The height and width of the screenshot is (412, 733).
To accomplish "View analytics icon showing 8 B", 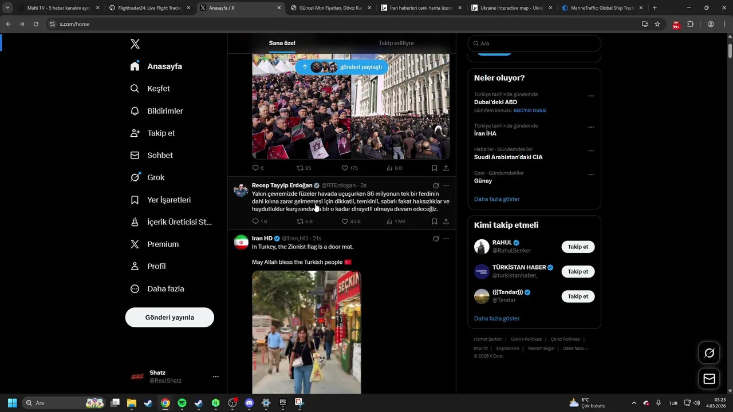I will tap(390, 168).
